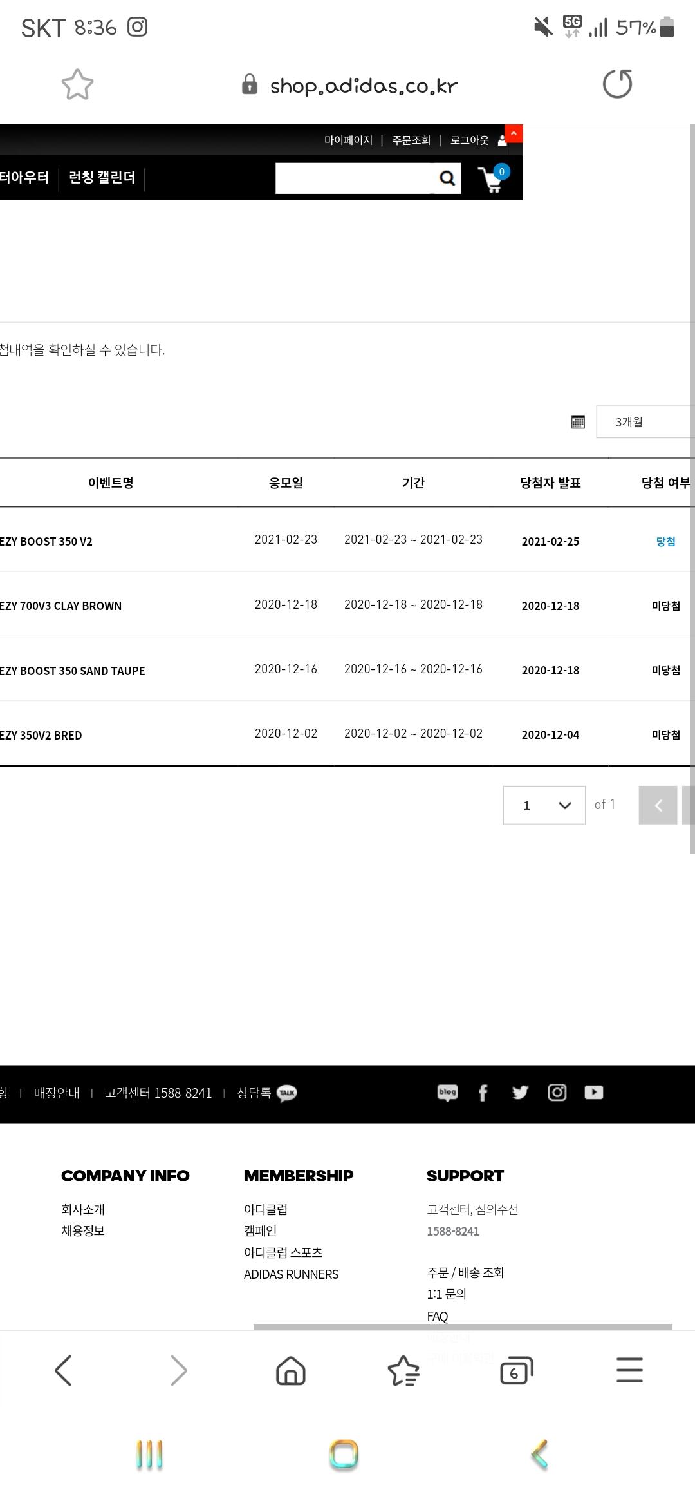Open 채용정보 under Company Info
695x1492 pixels.
tap(83, 1231)
